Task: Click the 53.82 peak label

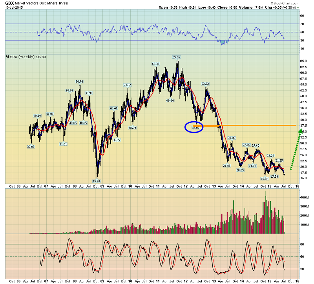Action: 205,84
